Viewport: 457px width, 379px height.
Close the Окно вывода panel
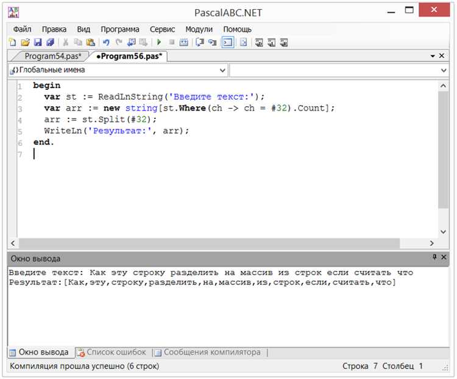point(444,257)
